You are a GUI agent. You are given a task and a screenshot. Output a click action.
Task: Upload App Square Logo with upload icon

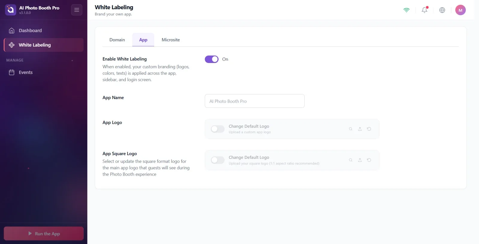point(360,160)
